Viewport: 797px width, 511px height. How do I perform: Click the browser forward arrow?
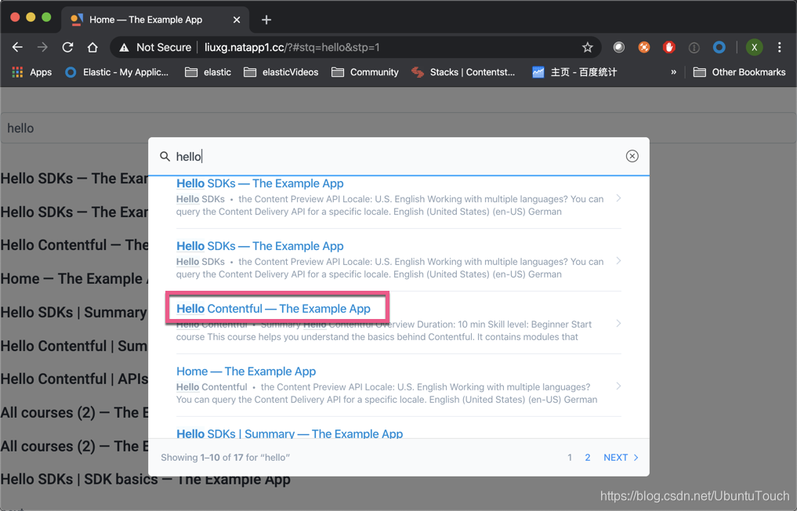pyautogui.click(x=42, y=47)
